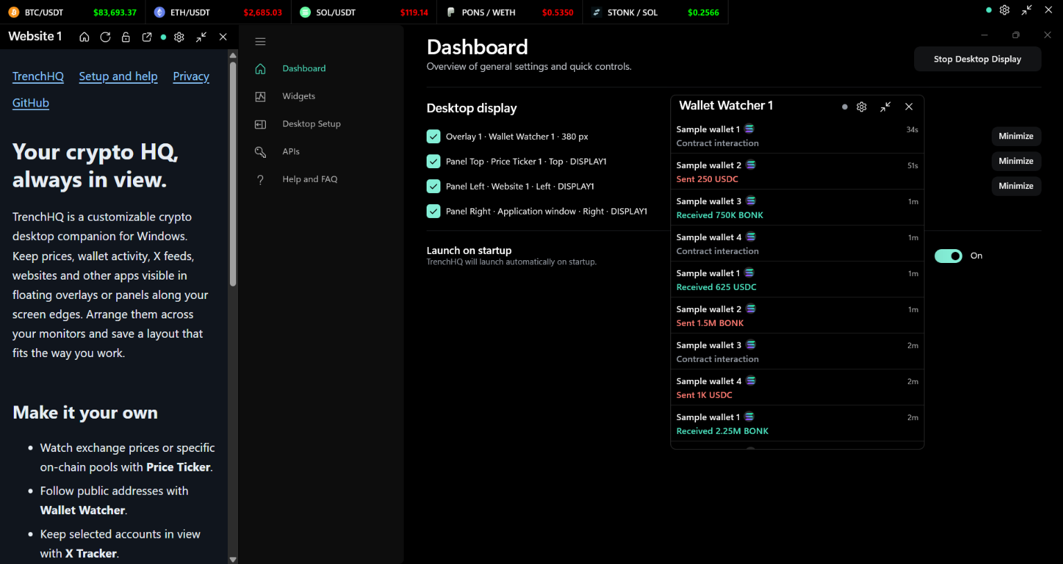
Task: Open the GitHub link
Action: pyautogui.click(x=30, y=103)
